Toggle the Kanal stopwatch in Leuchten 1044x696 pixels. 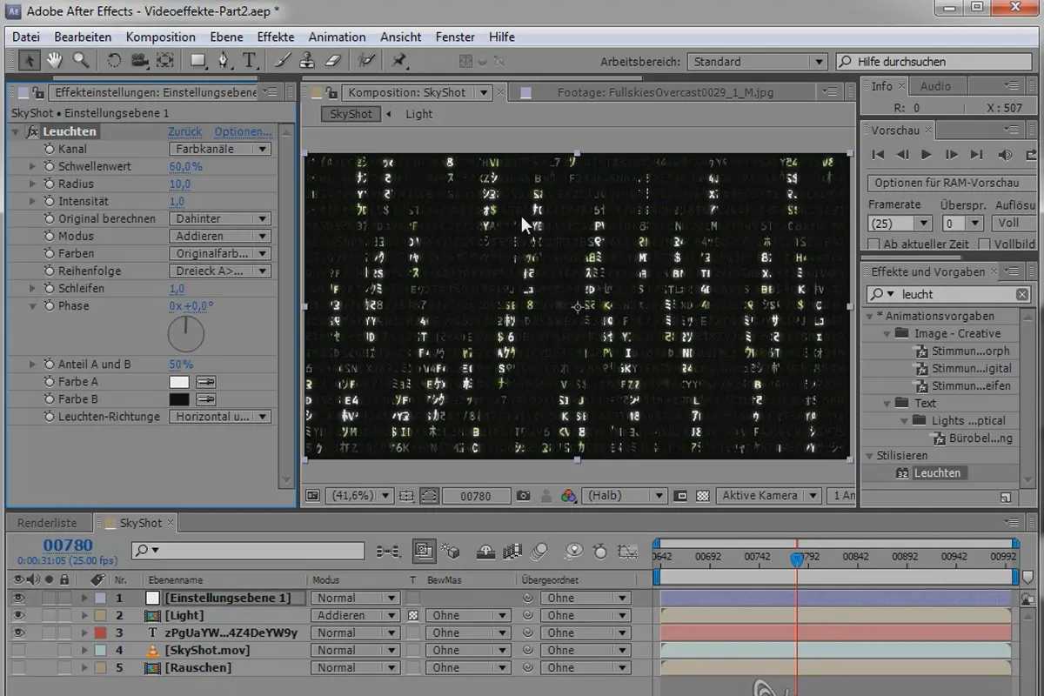pyautogui.click(x=50, y=149)
